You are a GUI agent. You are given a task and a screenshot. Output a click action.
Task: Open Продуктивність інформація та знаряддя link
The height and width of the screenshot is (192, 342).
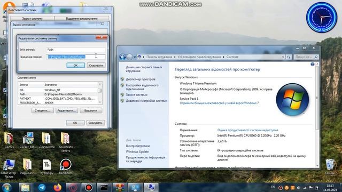coord(145,159)
